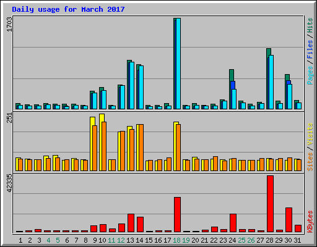Click the orange visits bar for day 14
Viewport: 317px width, 247px height.
141,148
